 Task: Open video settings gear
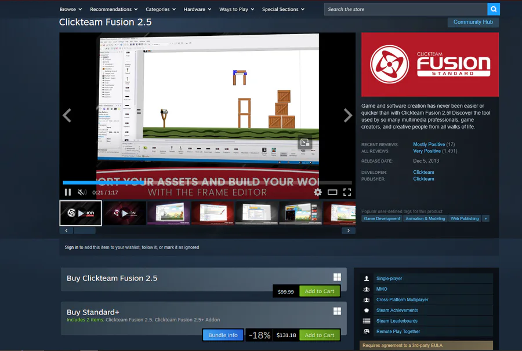(318, 192)
